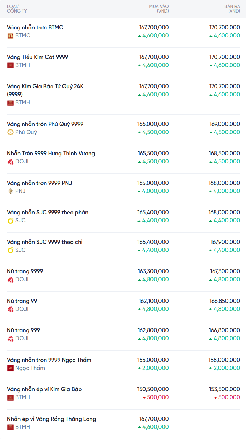Click the Phú Quý hexagon logo icon
246x439 pixels.
point(10,132)
